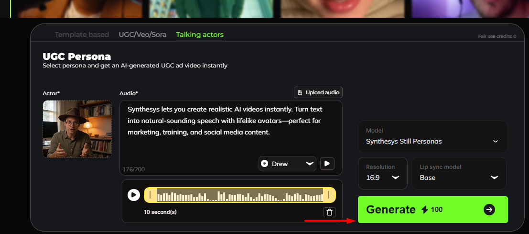Click the left trim handle of waveform
This screenshot has width=529, height=234.
click(x=150, y=195)
